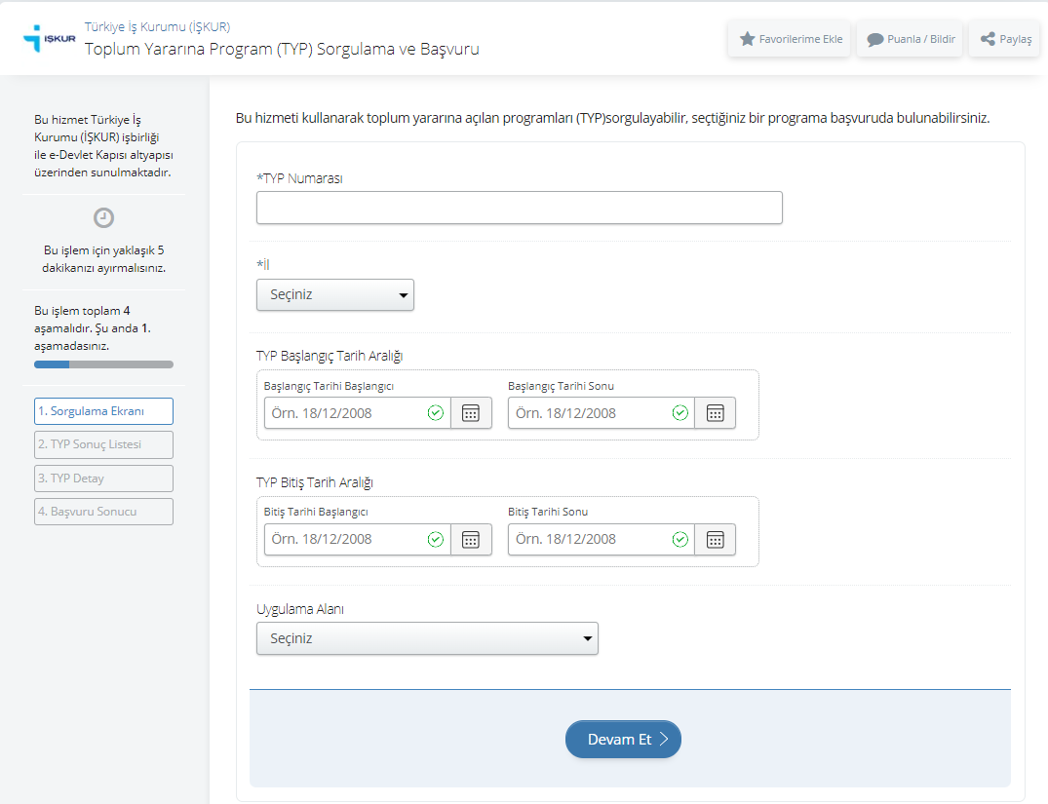Expand the İl dropdown
Screen dimensions: 1048x804
335,295
